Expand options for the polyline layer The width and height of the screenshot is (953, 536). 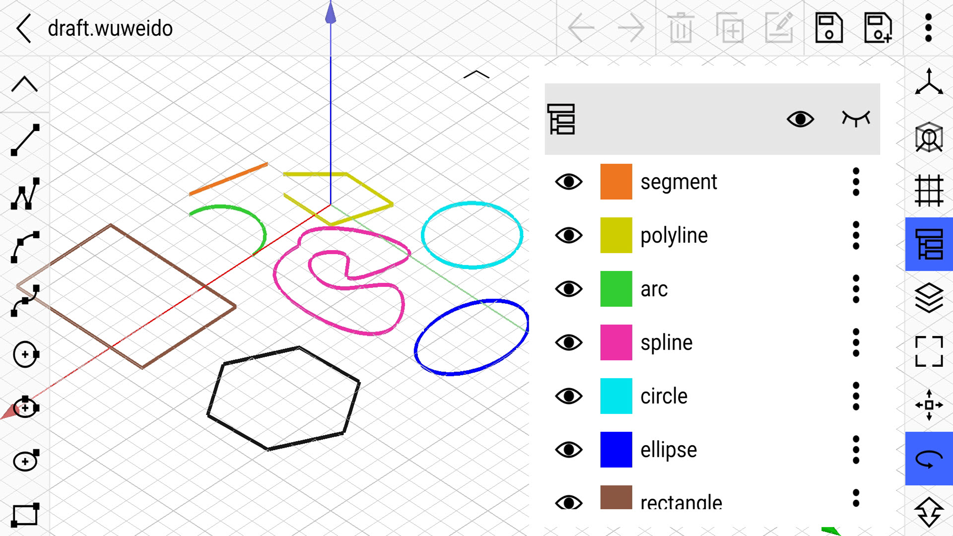pyautogui.click(x=858, y=235)
